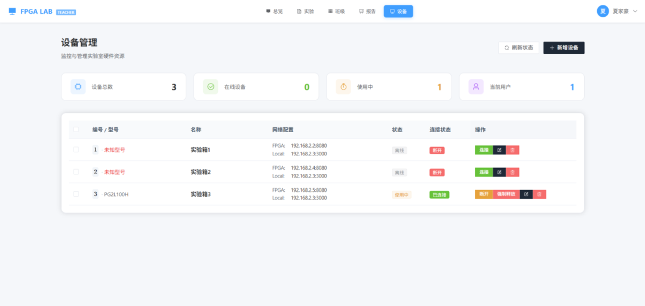The width and height of the screenshot is (645, 306).
Task: Click 强制释放 for 实验箱3
Action: [x=506, y=194]
